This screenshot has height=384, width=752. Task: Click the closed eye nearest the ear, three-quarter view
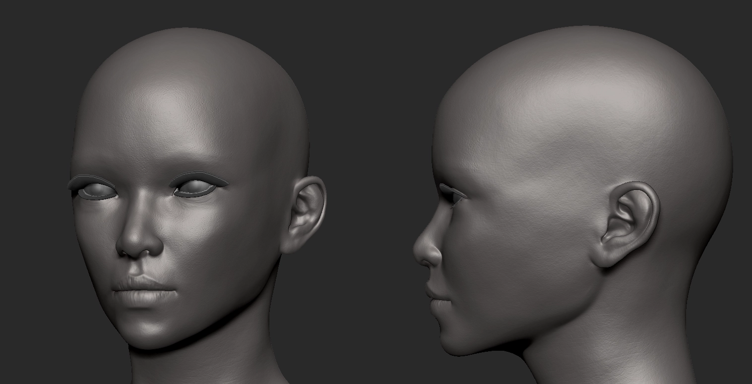pos(195,189)
